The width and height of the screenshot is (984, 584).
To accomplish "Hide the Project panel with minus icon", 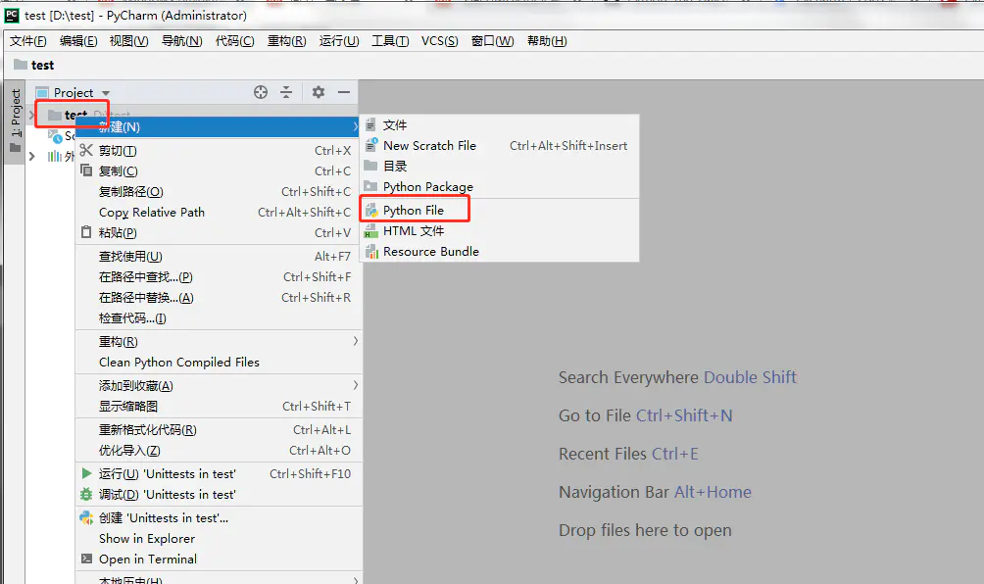I will click(x=344, y=92).
